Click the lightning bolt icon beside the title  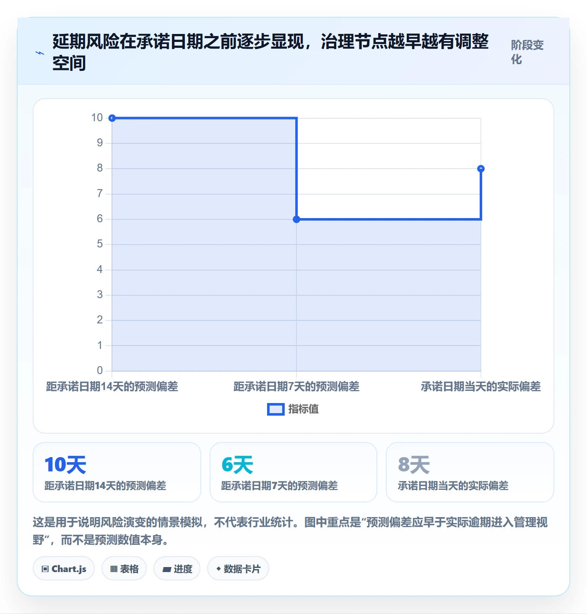point(40,53)
